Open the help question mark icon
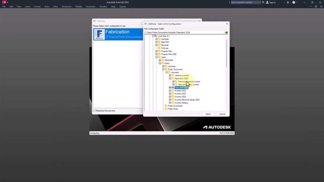Viewport: 324px width, 182px height. click(294, 2)
